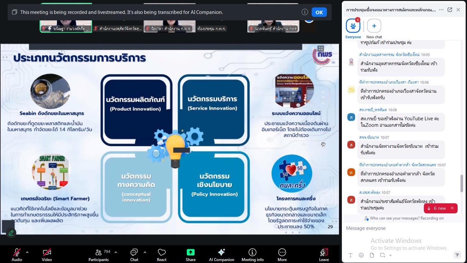Viewport: 467px width, 263px height.
Task: Expand audio options arrow beside Audio
Action: [27, 252]
